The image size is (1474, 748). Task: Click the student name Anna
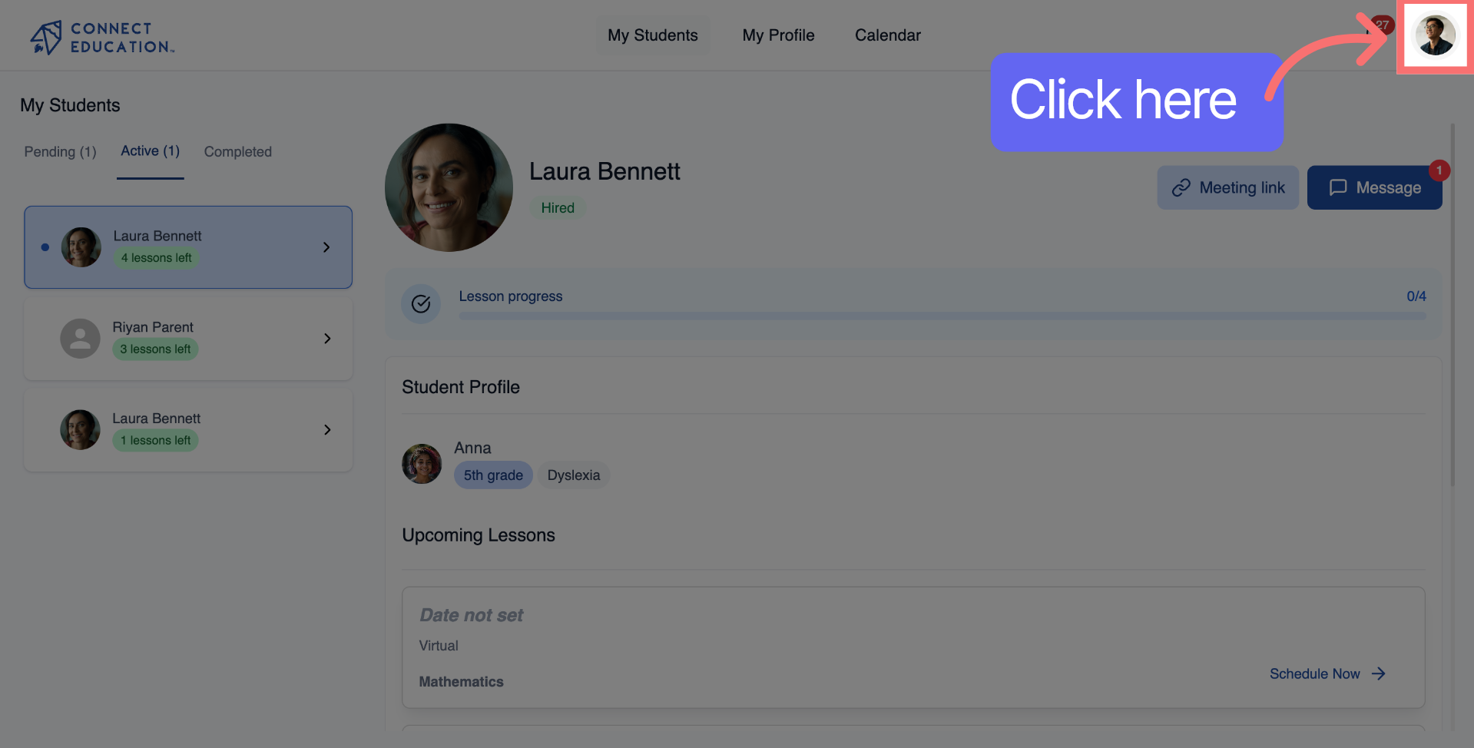(472, 448)
